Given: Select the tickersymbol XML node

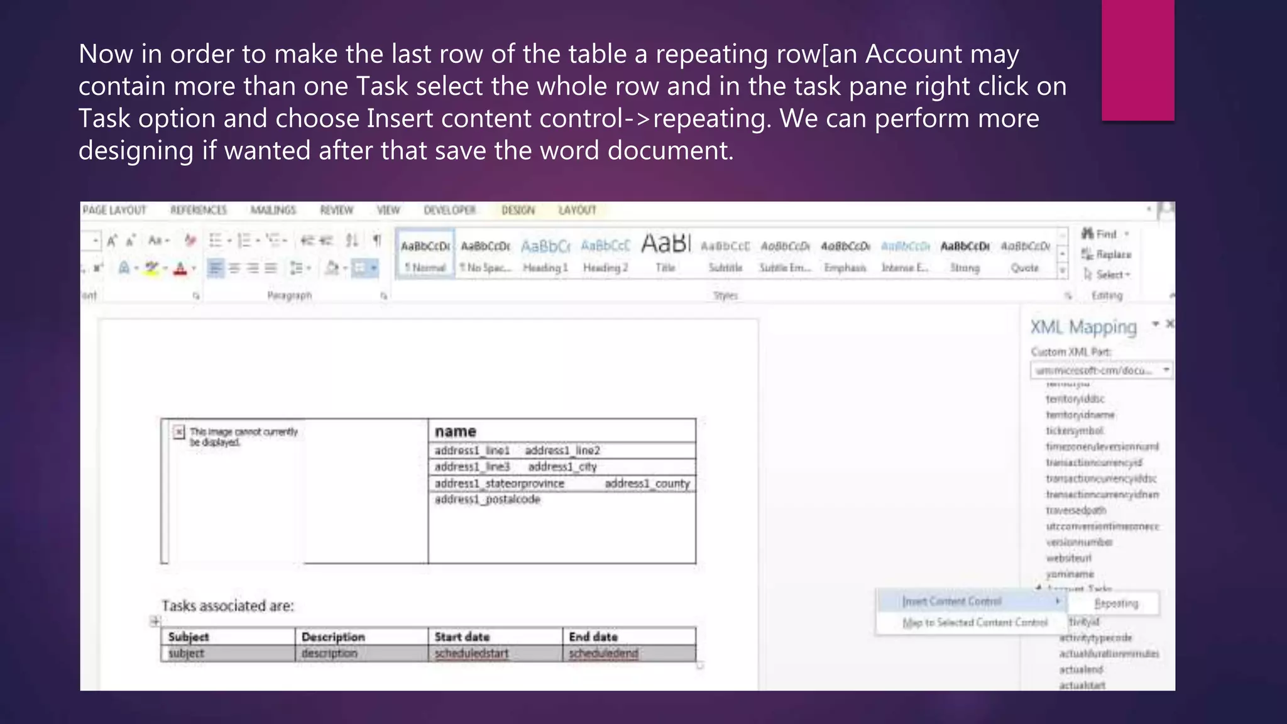Looking at the screenshot, I should [x=1074, y=431].
